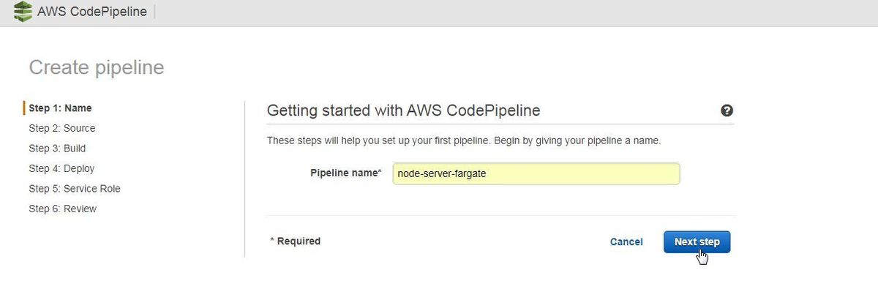Viewport: 878px width, 300px height.
Task: Click the AWS CodePipeline cube logo icon
Action: (x=23, y=12)
